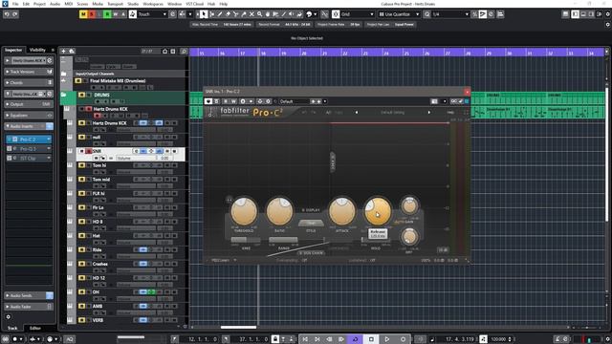Toggle global Solo S button
The width and height of the screenshot is (612, 344).
click(92, 14)
